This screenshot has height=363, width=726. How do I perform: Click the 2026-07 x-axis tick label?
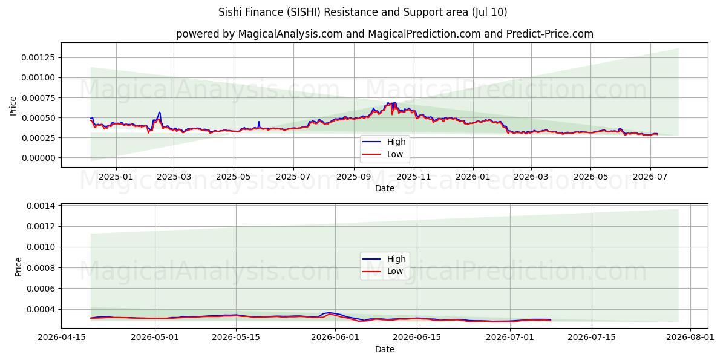coord(650,177)
